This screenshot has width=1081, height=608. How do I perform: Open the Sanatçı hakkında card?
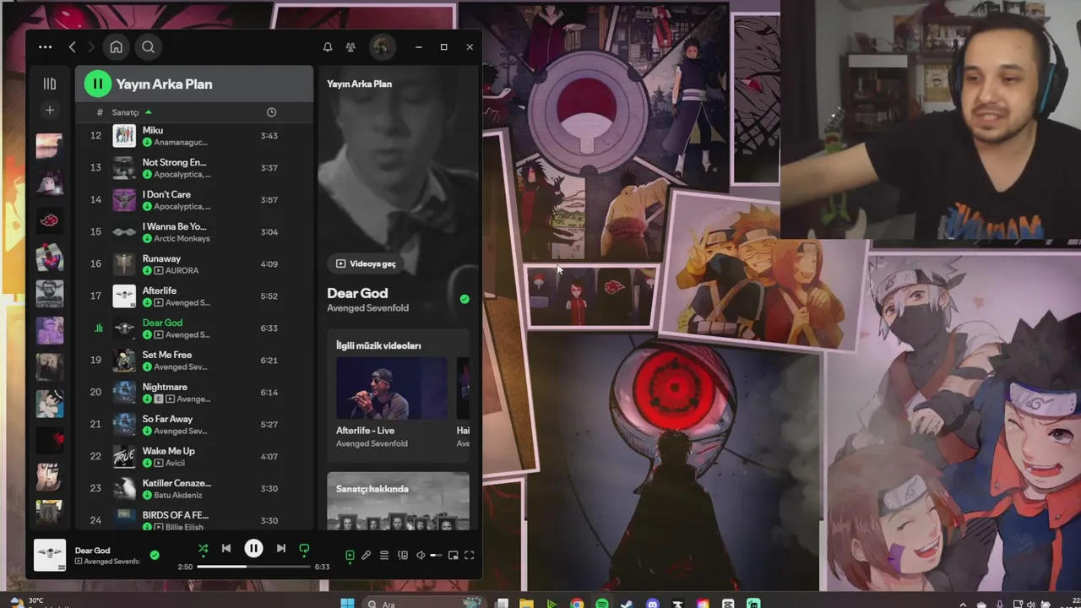(398, 501)
